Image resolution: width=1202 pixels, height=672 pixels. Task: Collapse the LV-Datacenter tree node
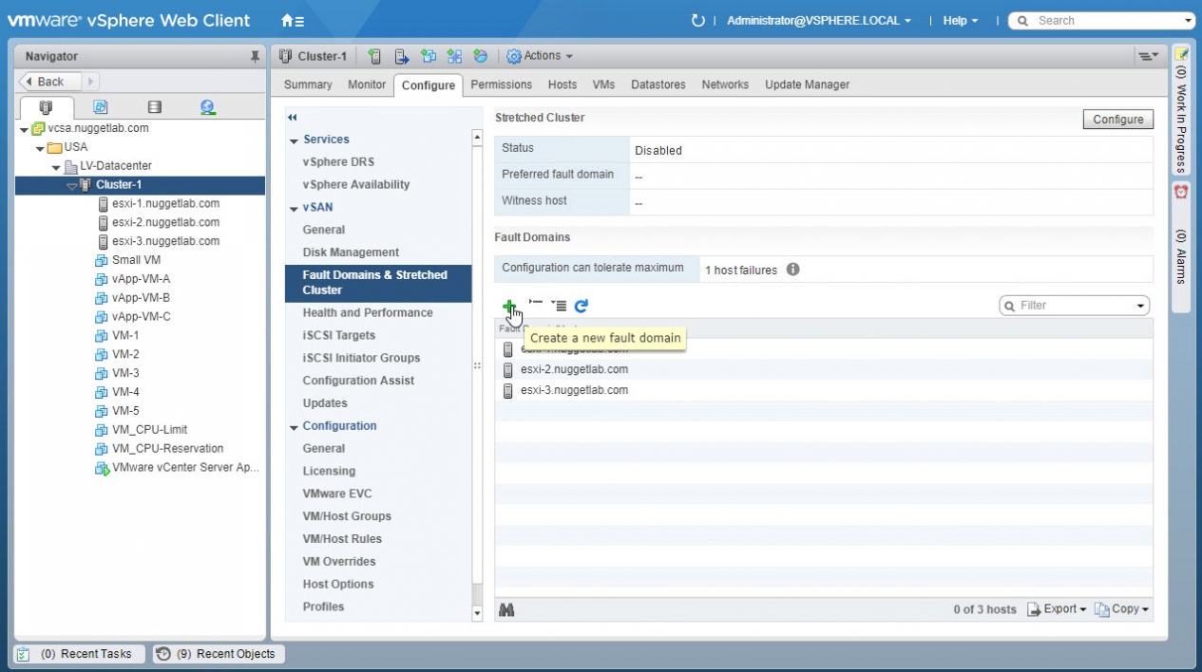point(56,167)
